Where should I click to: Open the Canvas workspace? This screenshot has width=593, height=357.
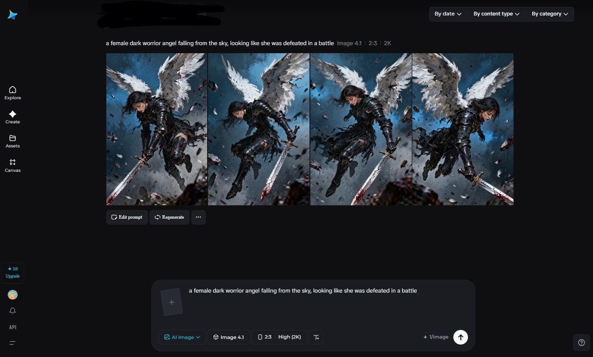[x=12, y=165]
